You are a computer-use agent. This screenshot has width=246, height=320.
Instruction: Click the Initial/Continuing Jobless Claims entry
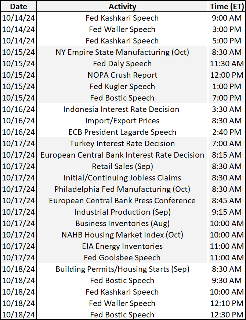pos(122,178)
